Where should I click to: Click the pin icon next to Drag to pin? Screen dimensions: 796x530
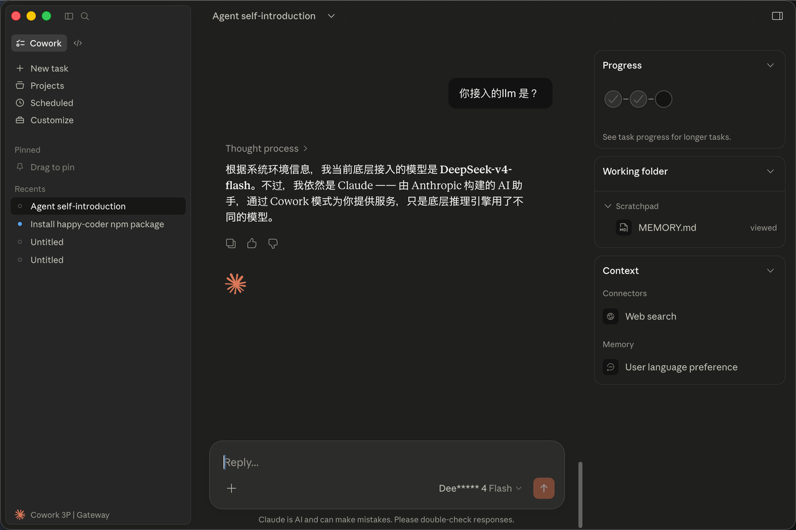20,167
